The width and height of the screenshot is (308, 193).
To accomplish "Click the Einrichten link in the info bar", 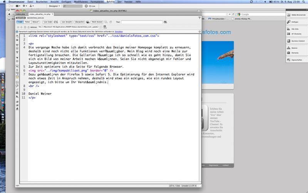I will (119, 31).
